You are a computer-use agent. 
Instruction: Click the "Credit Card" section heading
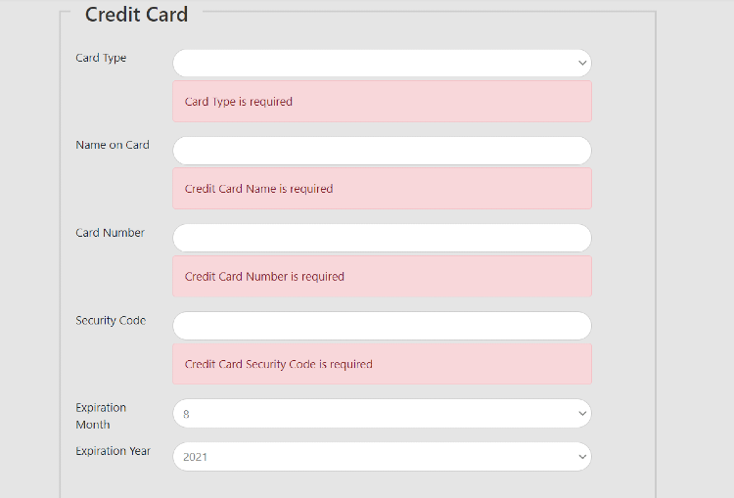[x=136, y=15]
